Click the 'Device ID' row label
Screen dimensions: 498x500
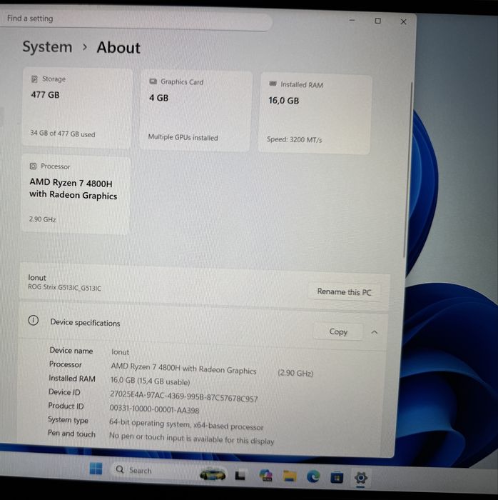tap(64, 392)
